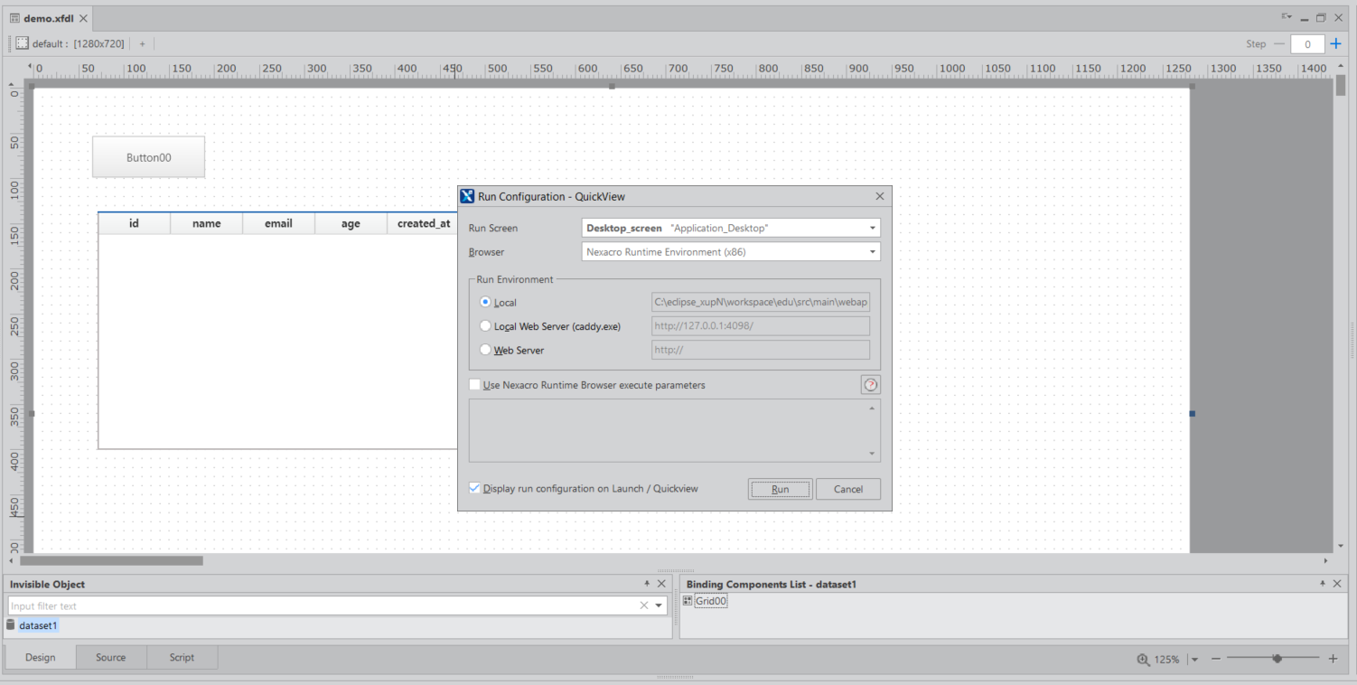Click the Grid00 binding component icon
The height and width of the screenshot is (685, 1357).
688,601
